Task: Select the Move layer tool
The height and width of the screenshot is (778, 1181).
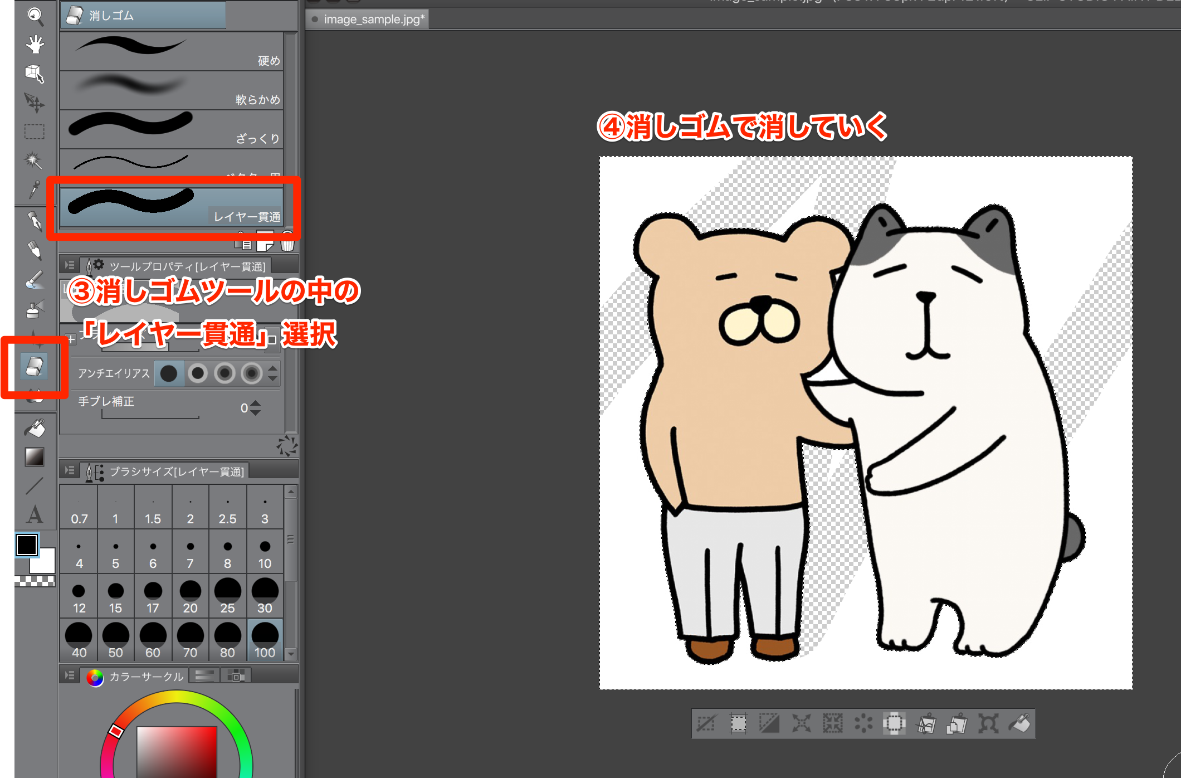Action: pos(35,103)
